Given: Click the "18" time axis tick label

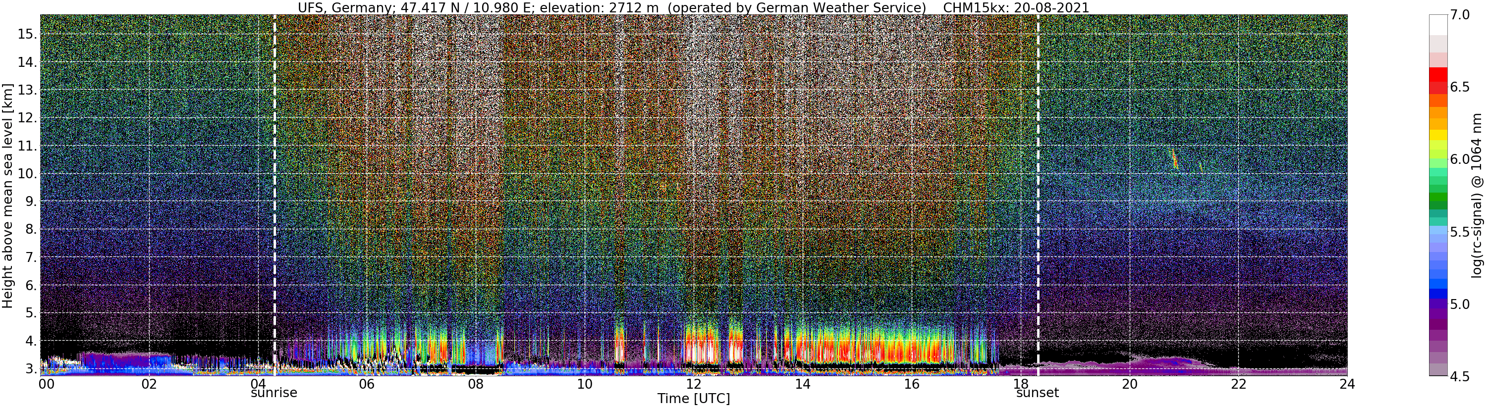Looking at the screenshot, I should tap(1021, 384).
